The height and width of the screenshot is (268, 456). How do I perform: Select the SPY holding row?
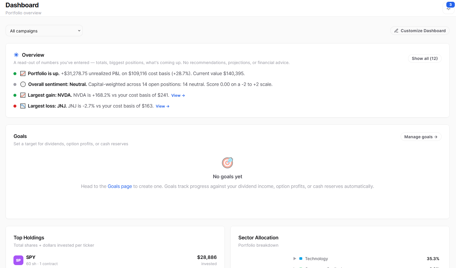pos(115,260)
